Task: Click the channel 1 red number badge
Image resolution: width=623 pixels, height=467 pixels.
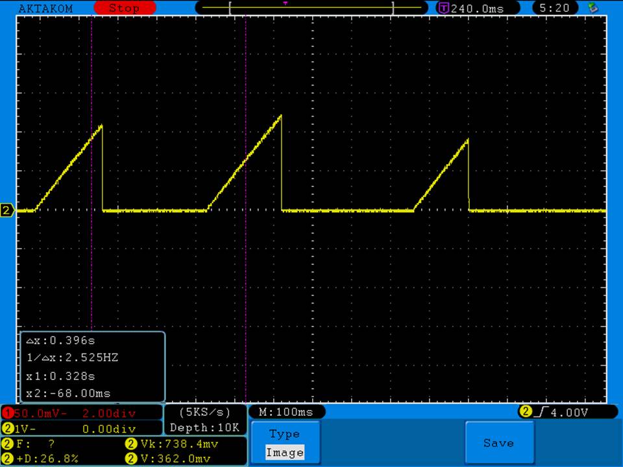Action: click(8, 413)
